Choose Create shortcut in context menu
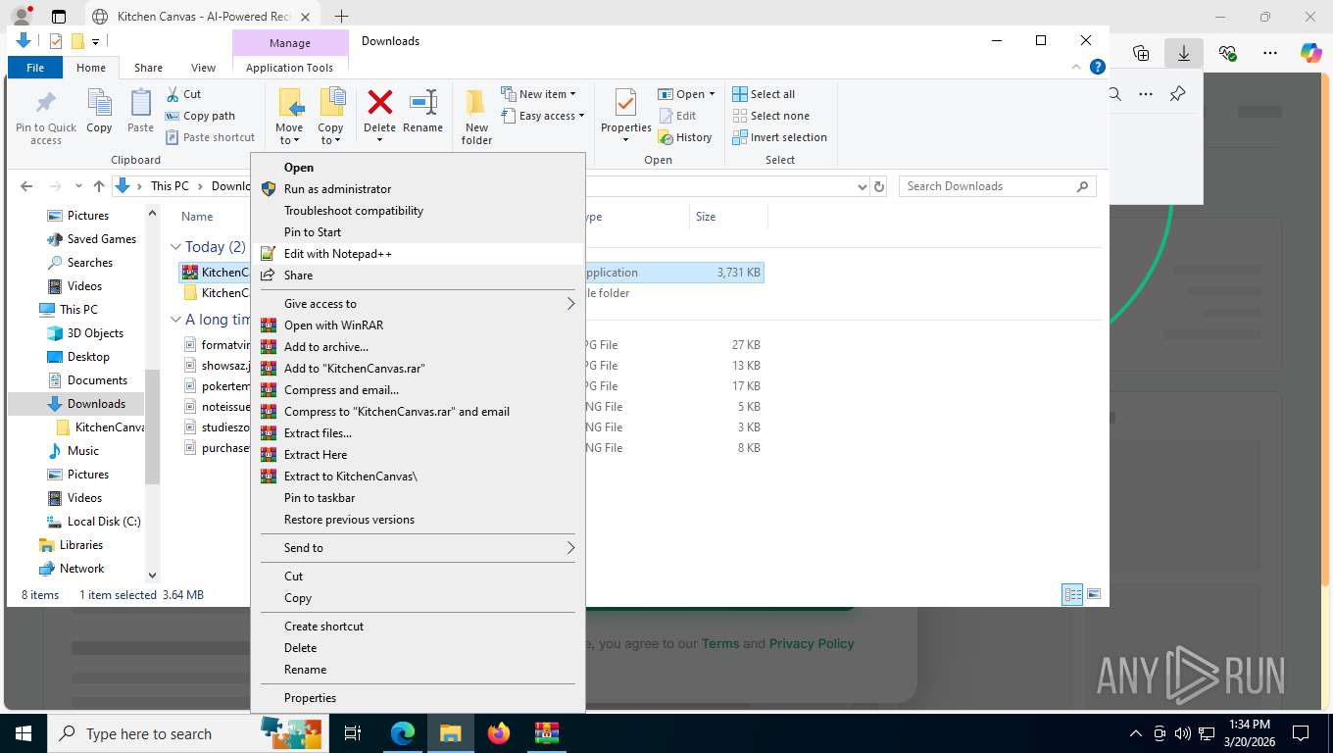 pos(418,627)
